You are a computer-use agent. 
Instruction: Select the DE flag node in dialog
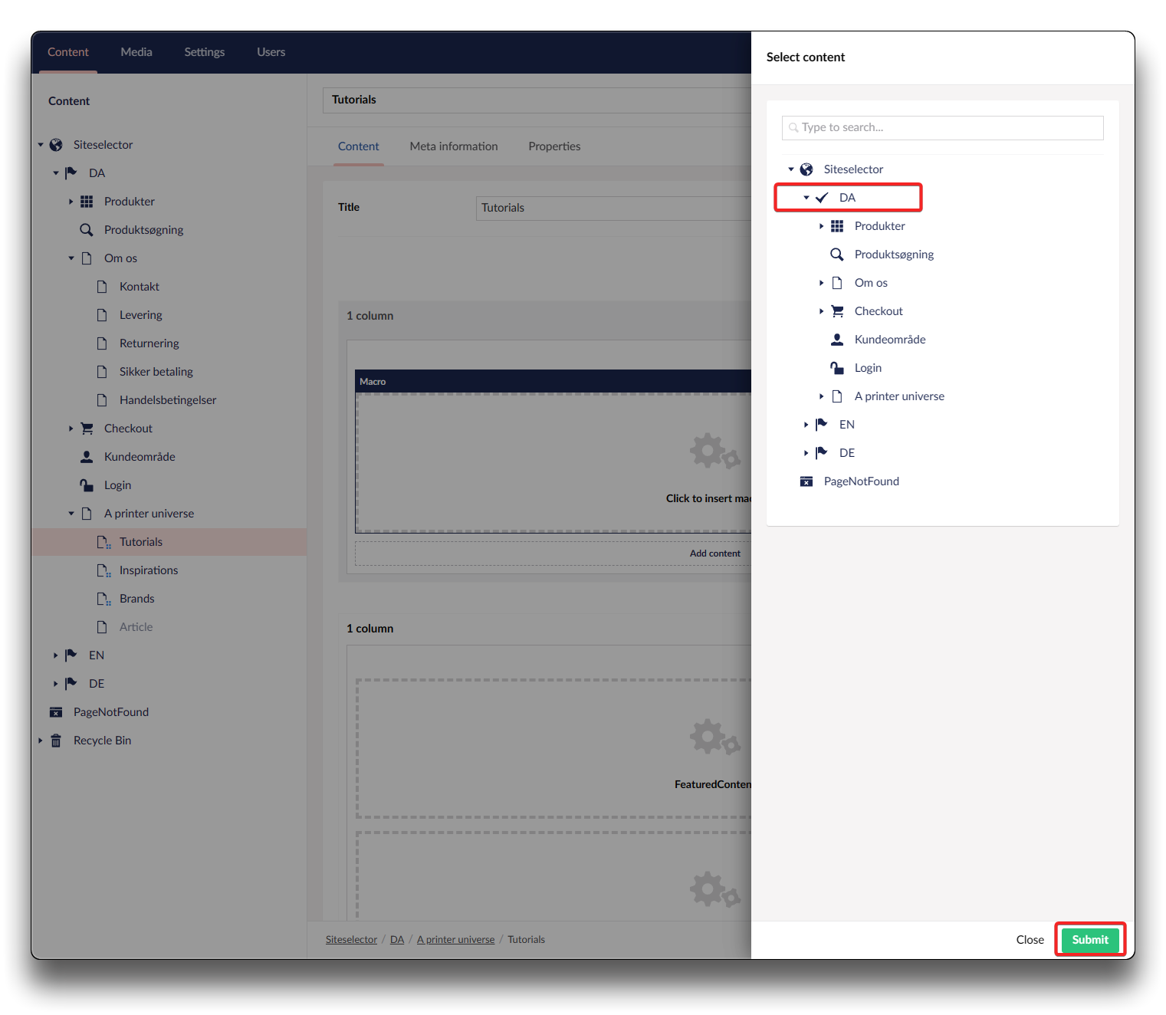point(846,453)
